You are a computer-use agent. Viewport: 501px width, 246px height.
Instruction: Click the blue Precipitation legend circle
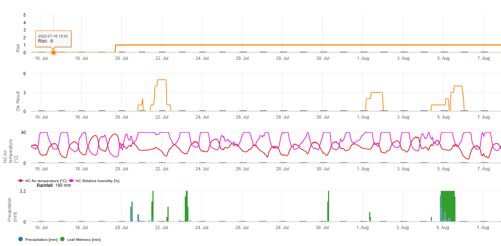pyautogui.click(x=21, y=239)
